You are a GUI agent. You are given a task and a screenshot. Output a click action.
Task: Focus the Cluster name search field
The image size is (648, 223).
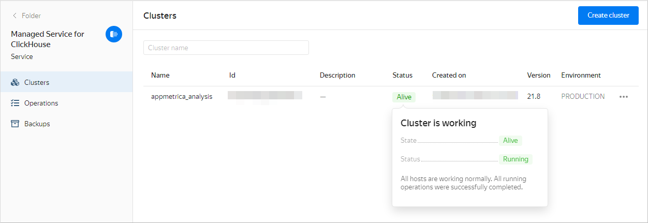[226, 48]
